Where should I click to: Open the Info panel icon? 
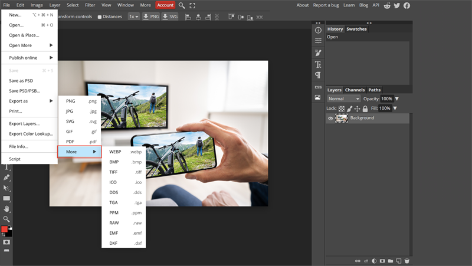(x=318, y=30)
